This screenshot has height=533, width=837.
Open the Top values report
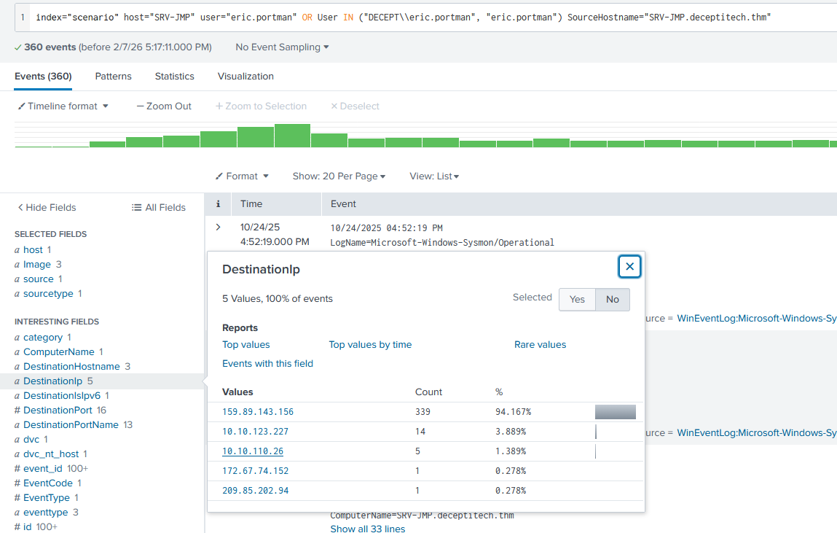click(246, 344)
